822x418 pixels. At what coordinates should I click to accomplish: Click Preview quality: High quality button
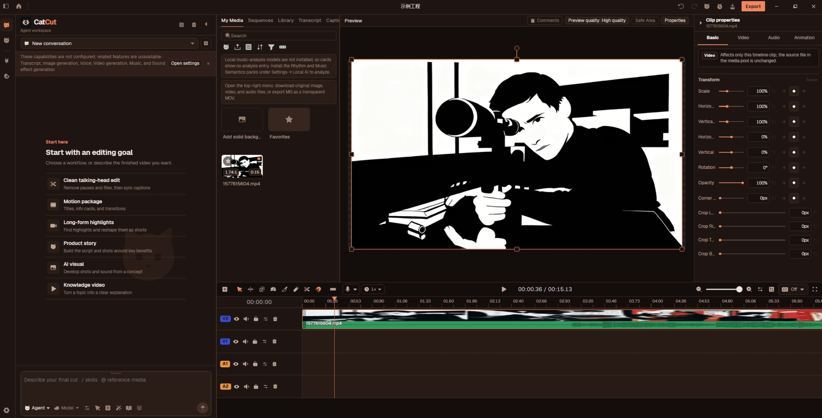[597, 21]
